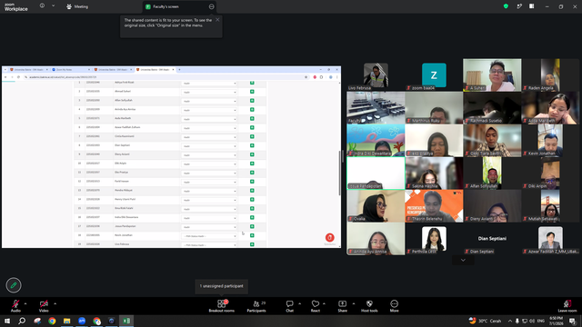Expand audio options caret next to Audio
This screenshot has height=327, width=582.
pos(25,303)
